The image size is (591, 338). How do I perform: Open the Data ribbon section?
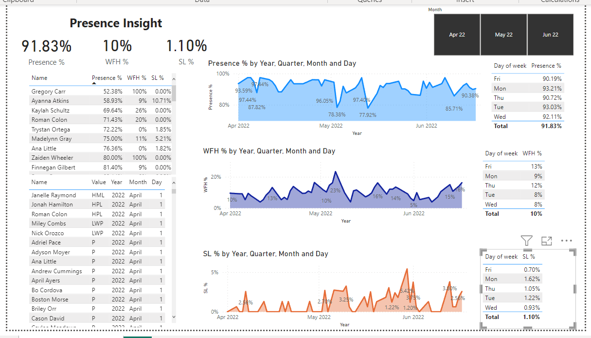coord(202,1)
